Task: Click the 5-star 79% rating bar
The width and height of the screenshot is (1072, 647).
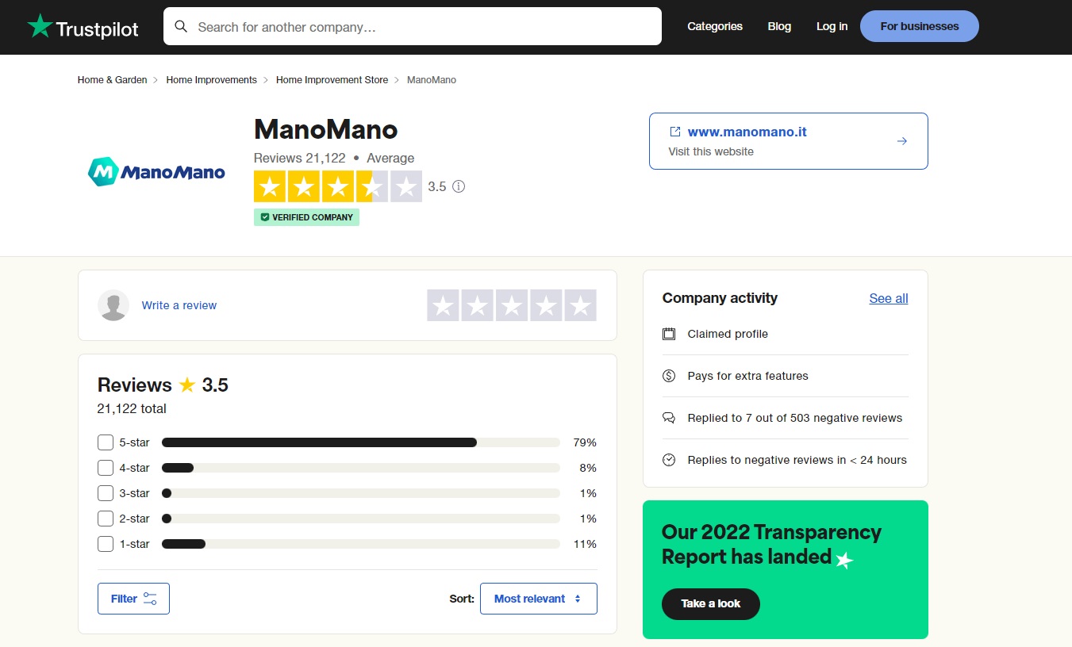Action: click(x=361, y=442)
